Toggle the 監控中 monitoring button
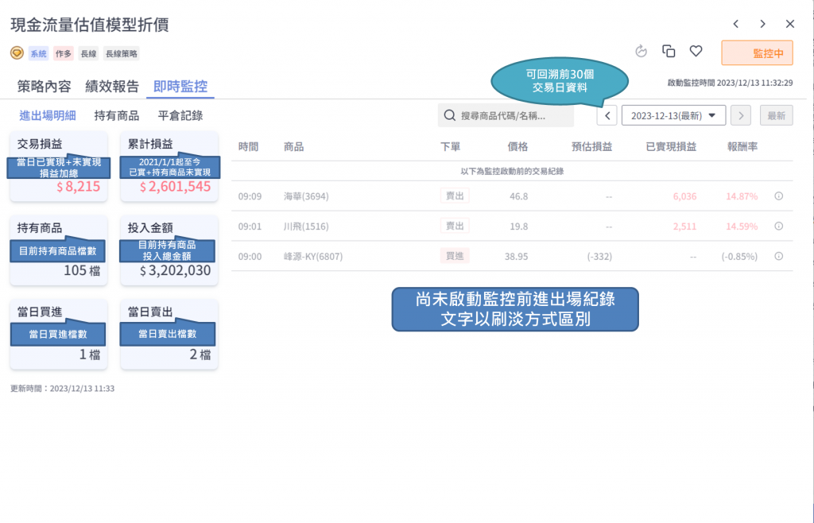 757,52
